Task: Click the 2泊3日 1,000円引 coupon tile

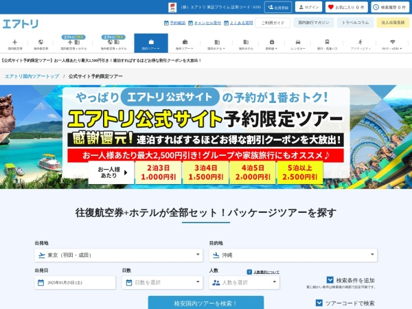Action: click(158, 172)
